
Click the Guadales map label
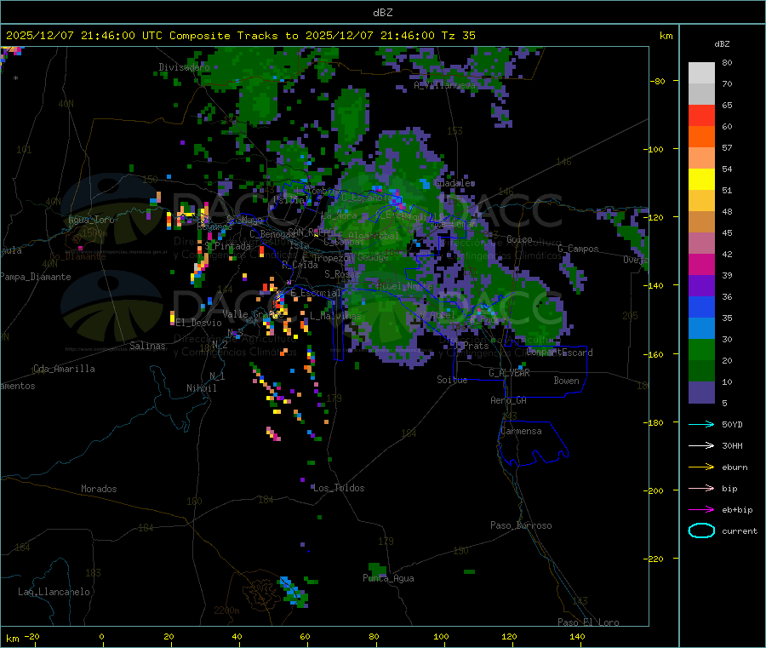454,183
